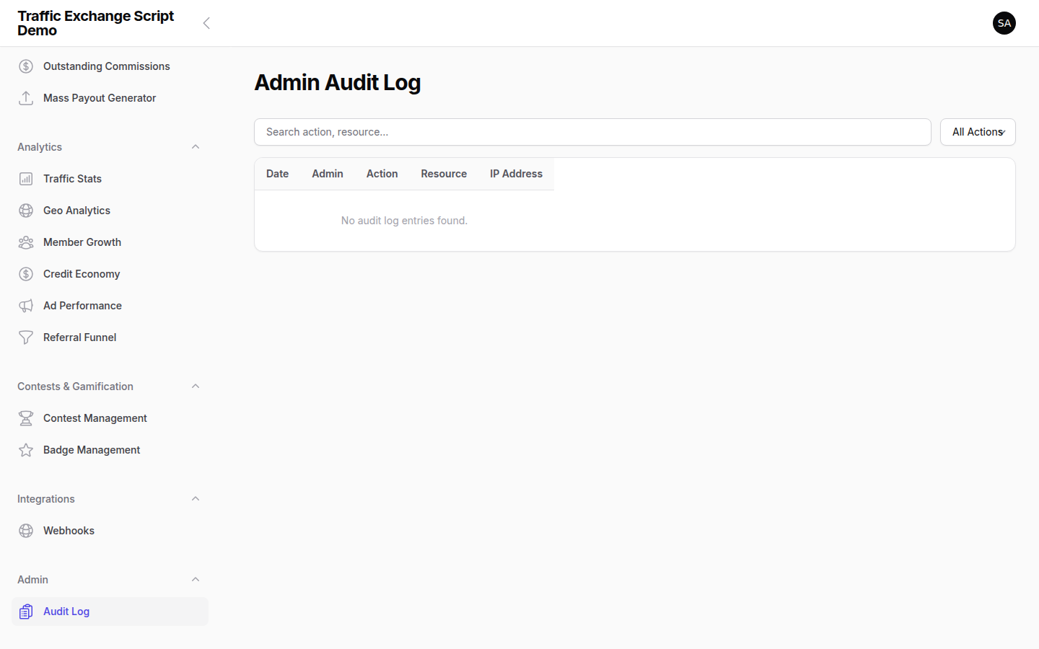Click the Contest Management trophy icon
Screen dimensions: 1039x649
pyautogui.click(x=26, y=418)
